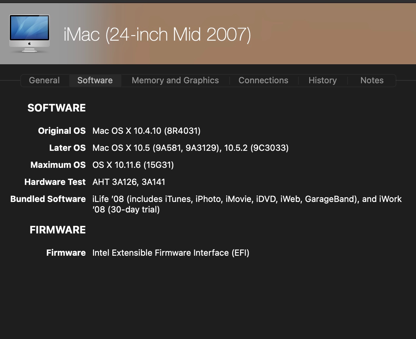Click the iMac (24-inch Mid 2007) title
The width and height of the screenshot is (416, 339).
(157, 34)
